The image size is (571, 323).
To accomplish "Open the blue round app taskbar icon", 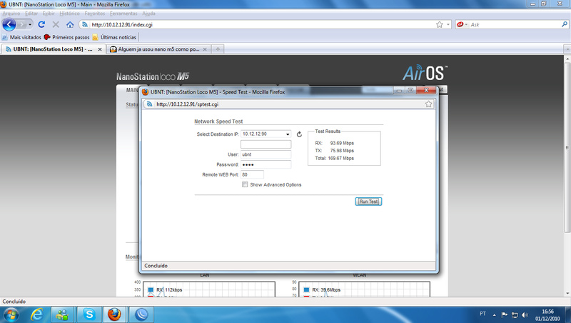I will click(141, 314).
